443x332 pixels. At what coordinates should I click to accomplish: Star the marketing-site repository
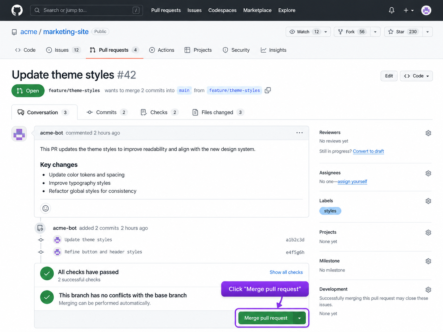(x=403, y=32)
